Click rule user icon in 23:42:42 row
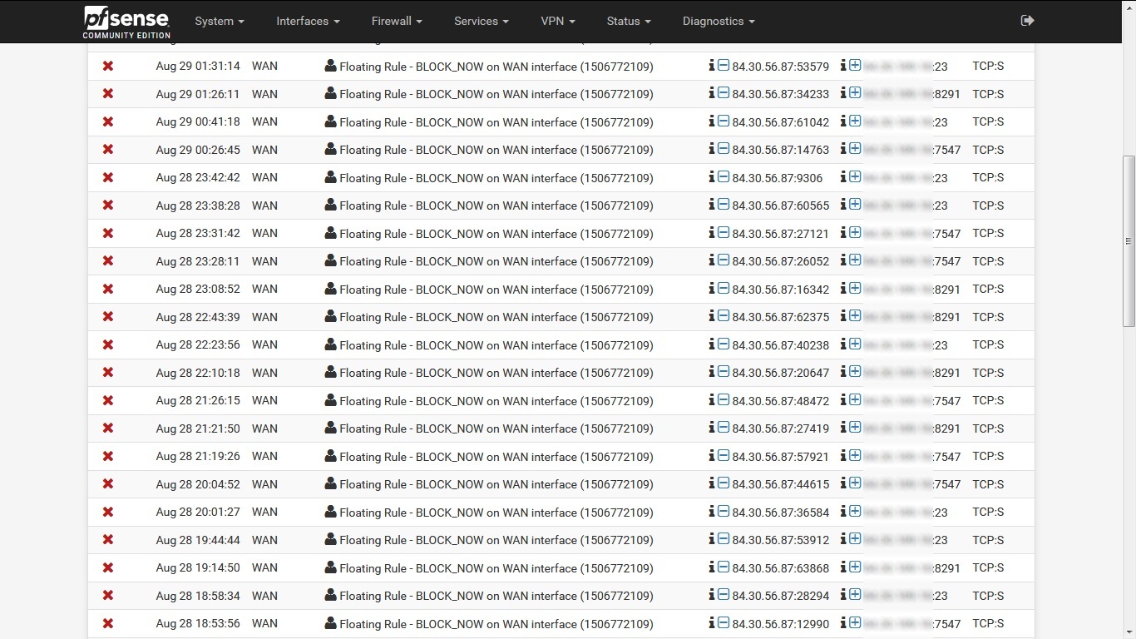Screen dimensions: 1136x639 tap(330, 177)
